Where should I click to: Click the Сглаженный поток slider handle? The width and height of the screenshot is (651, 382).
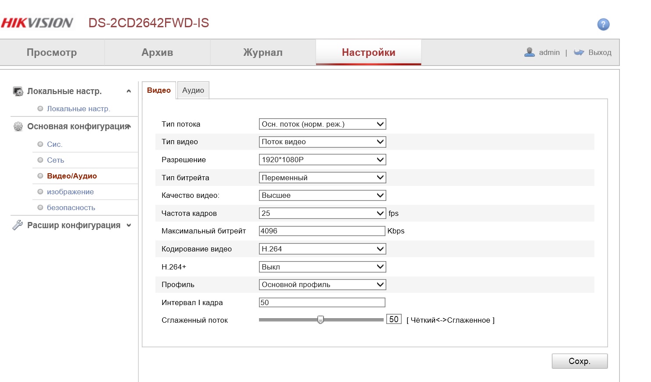320,320
